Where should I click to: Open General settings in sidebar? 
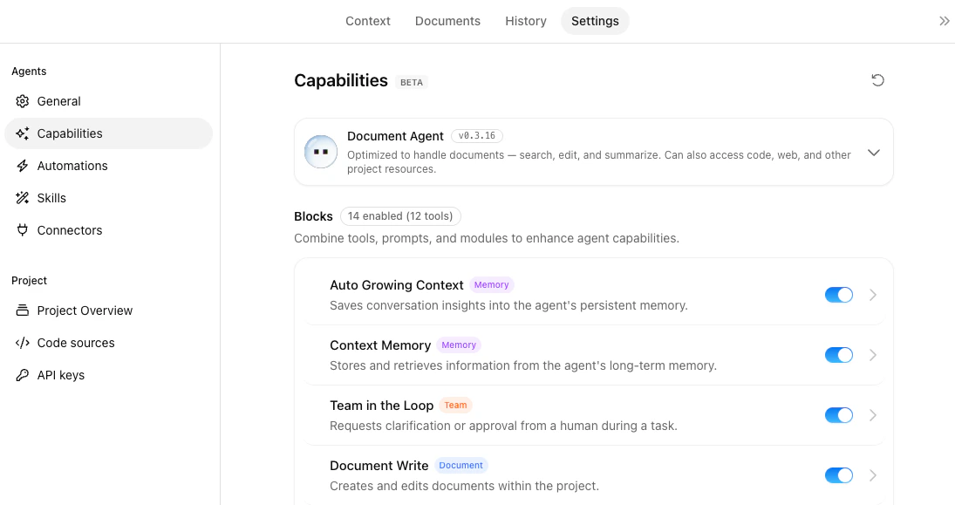click(108, 101)
